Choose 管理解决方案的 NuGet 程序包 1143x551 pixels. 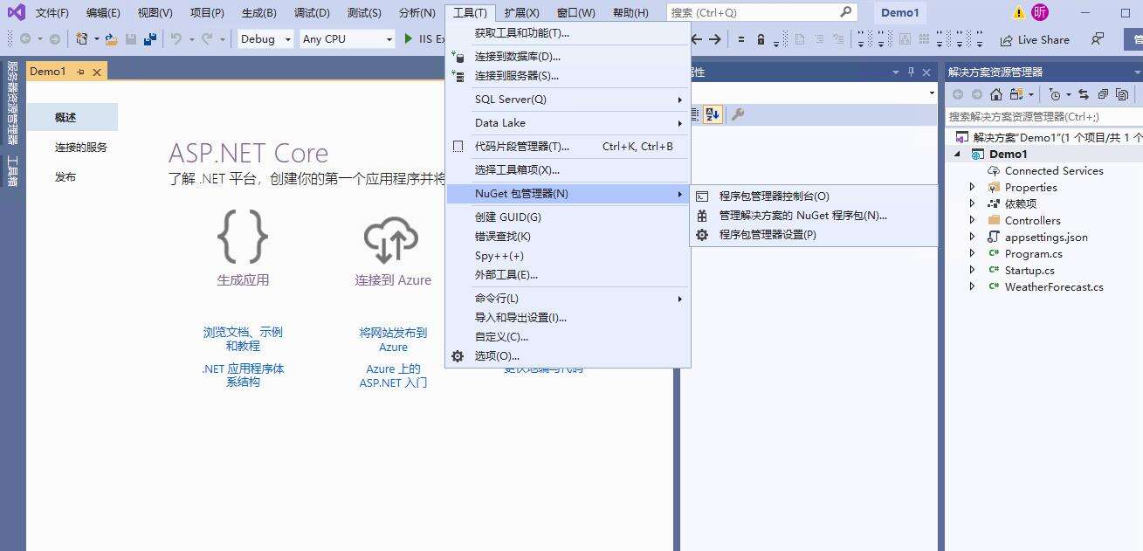pyautogui.click(x=802, y=216)
